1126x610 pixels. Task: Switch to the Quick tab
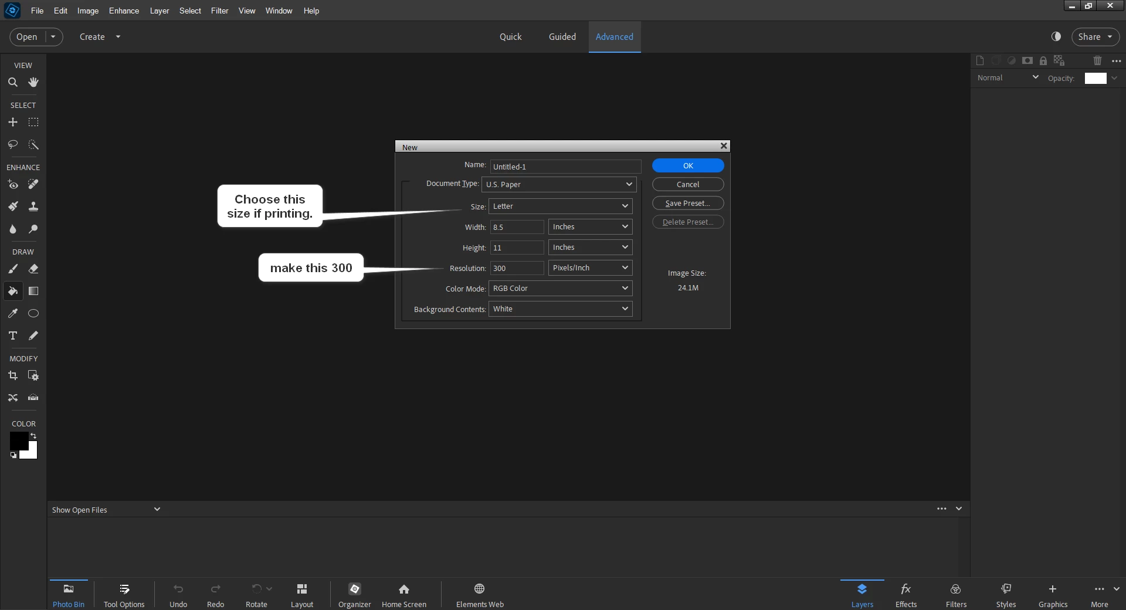[x=510, y=36]
